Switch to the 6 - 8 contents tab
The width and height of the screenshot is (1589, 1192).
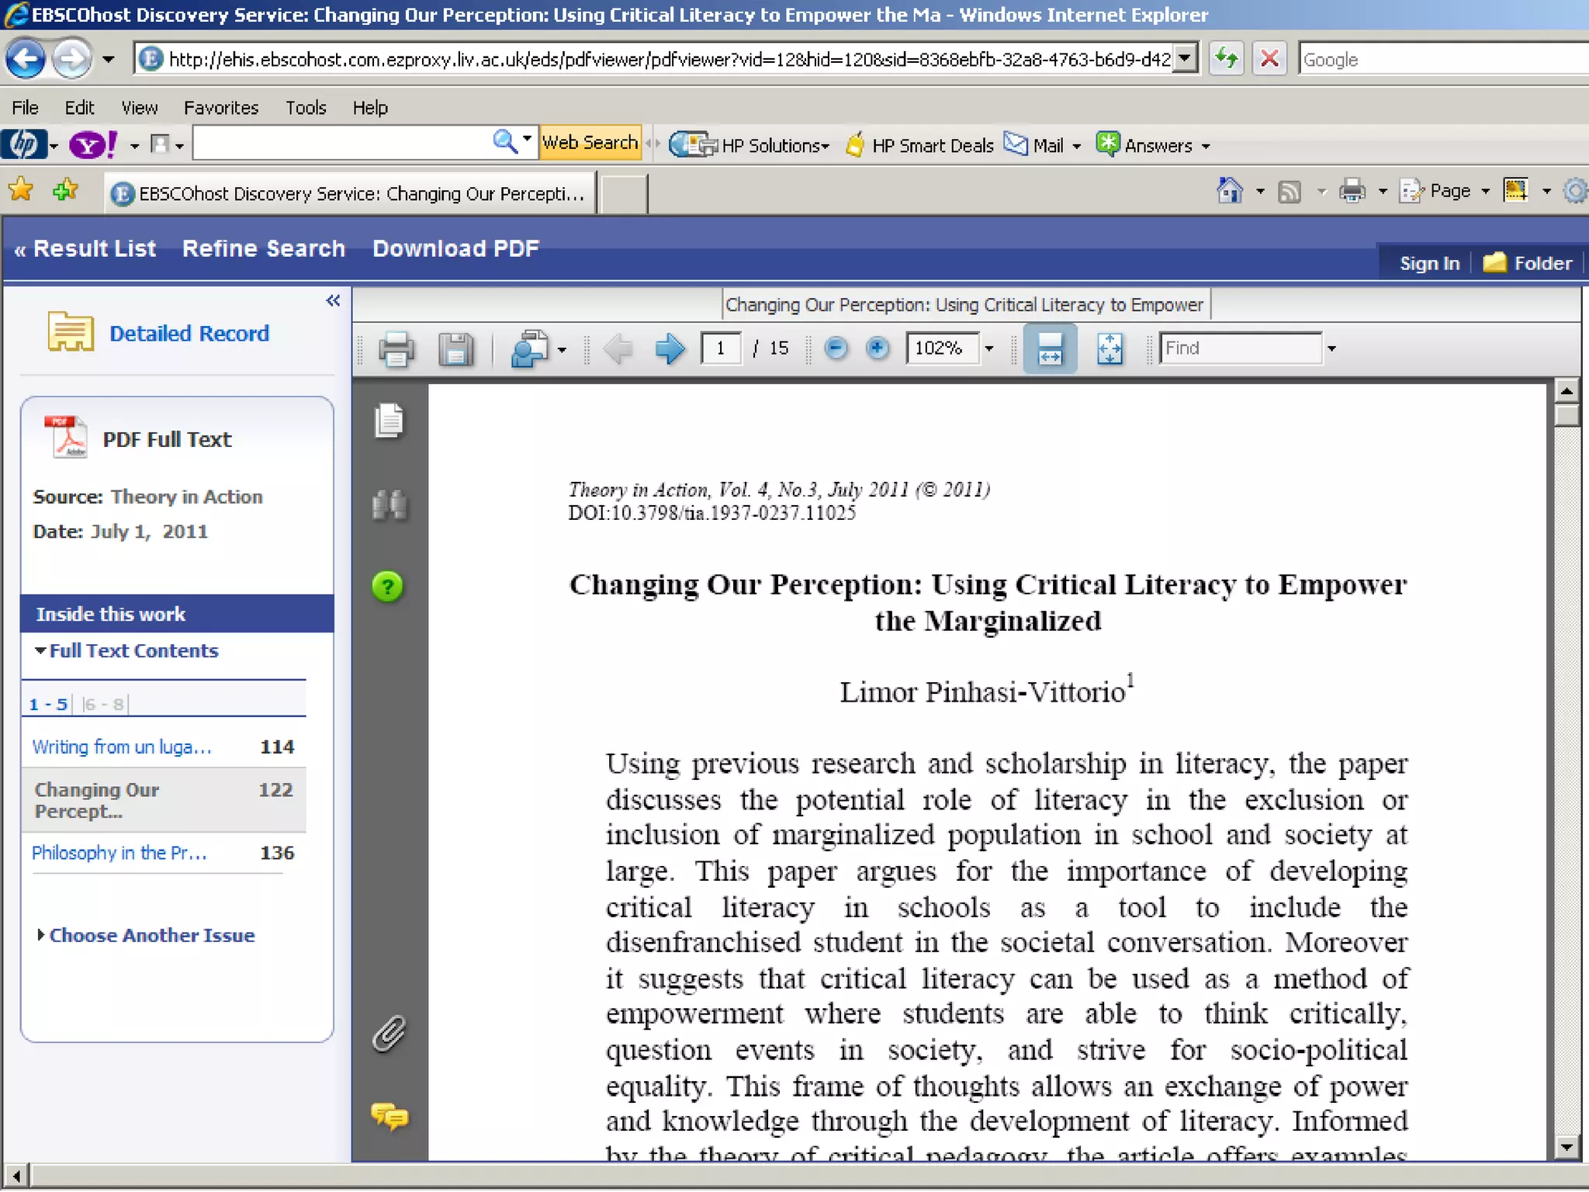coord(103,704)
